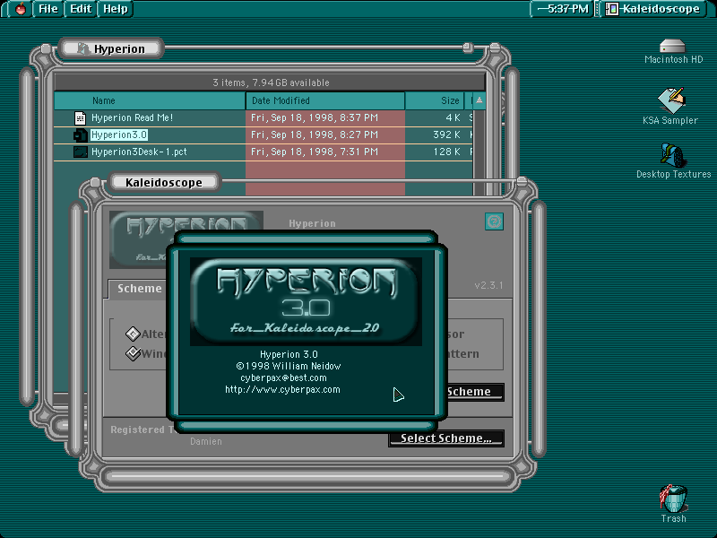This screenshot has width=717, height=538.
Task: Click the 3 items, 7.94 GB available info bar
Action: point(270,82)
